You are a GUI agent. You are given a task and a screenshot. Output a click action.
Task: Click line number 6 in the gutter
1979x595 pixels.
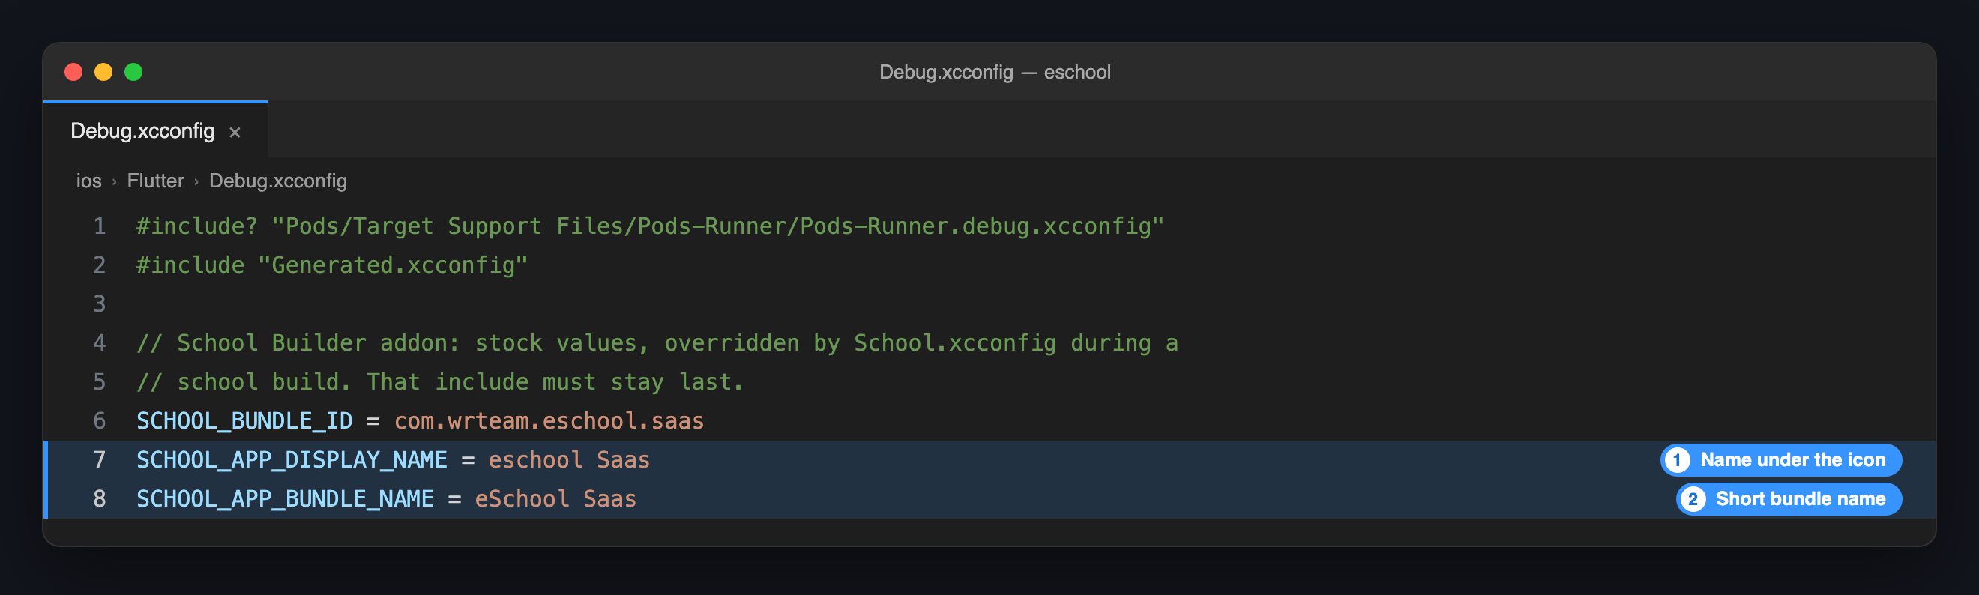tap(100, 420)
